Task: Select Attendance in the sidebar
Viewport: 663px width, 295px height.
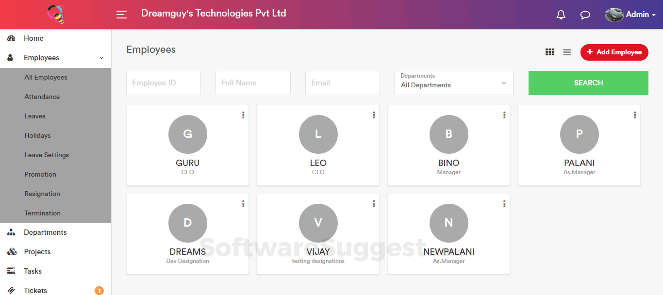Action: [x=42, y=97]
